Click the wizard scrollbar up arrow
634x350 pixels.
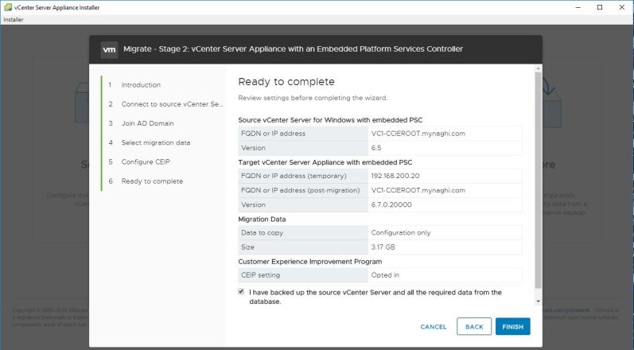(x=539, y=69)
